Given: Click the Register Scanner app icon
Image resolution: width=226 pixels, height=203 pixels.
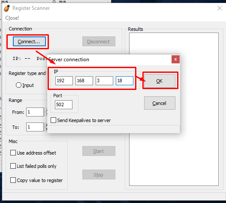Looking at the screenshot, I should coord(7,8).
